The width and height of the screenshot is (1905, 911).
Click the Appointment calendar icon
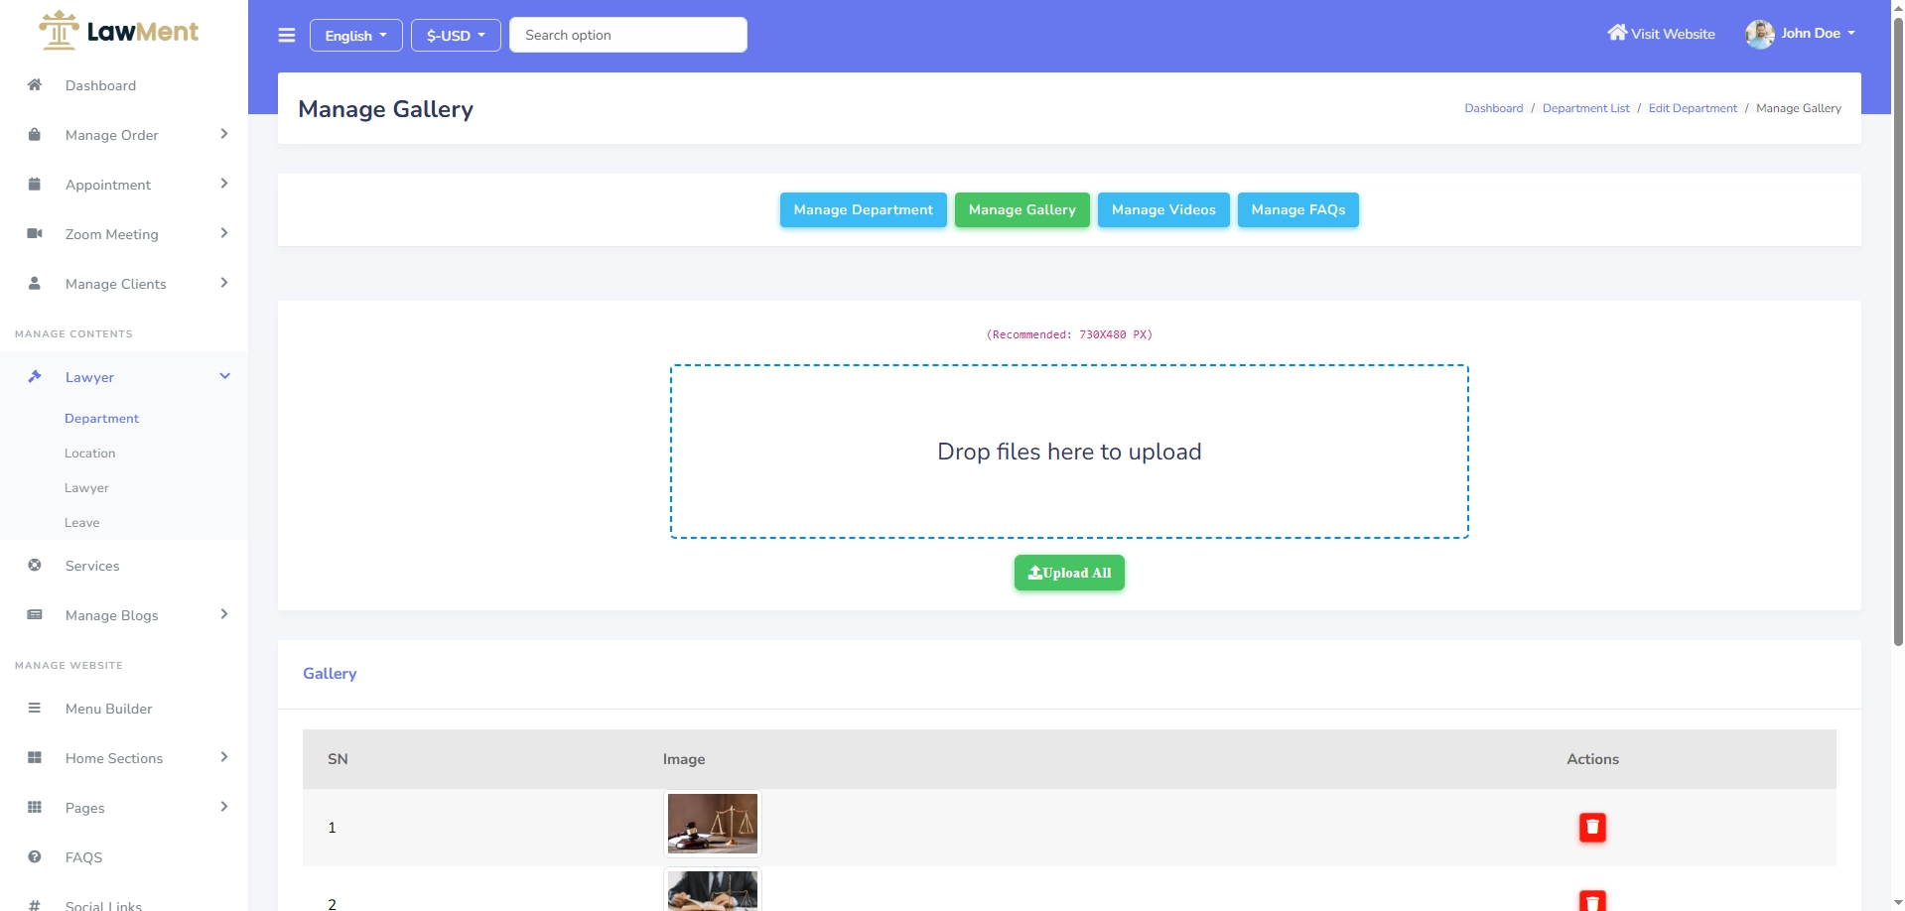(35, 185)
